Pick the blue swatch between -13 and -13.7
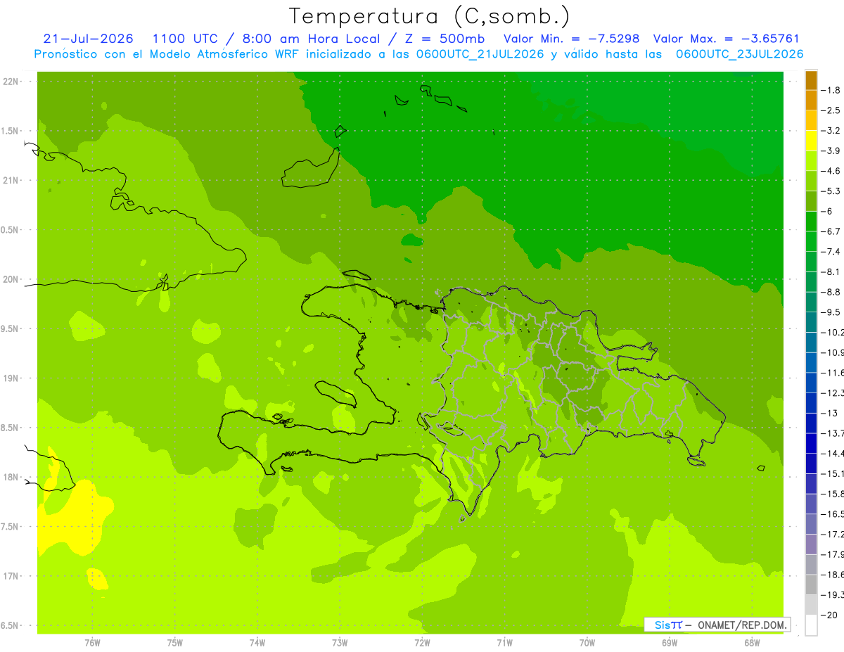844x652 pixels. pyautogui.click(x=811, y=423)
